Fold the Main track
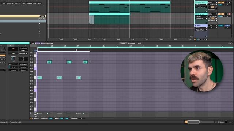 (x=195, y=25)
